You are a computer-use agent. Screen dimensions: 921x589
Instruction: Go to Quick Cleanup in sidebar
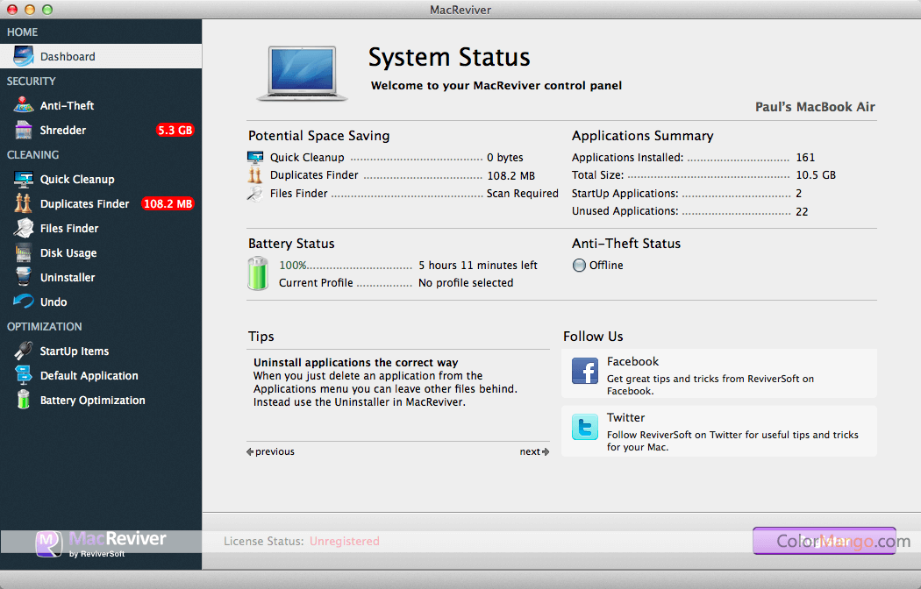(x=101, y=180)
